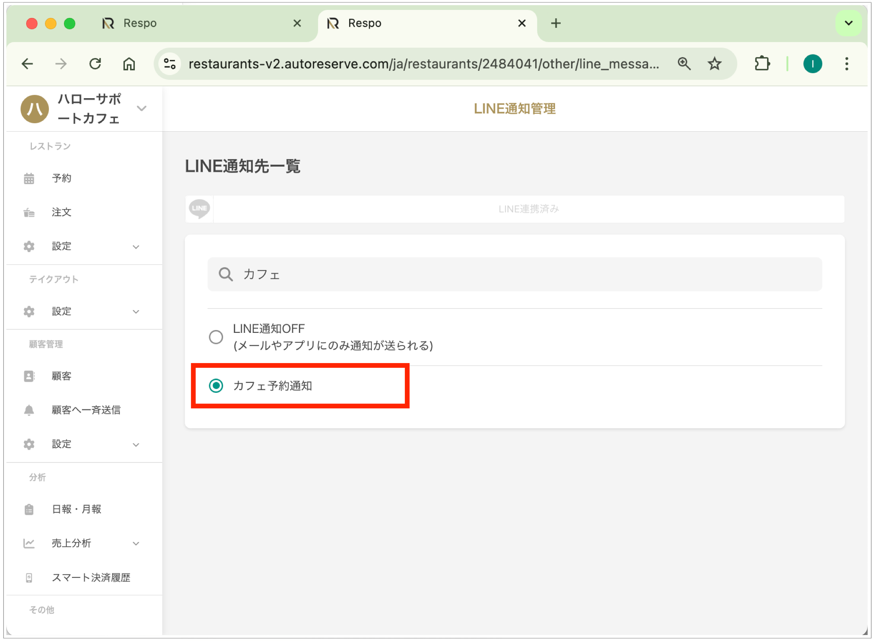This screenshot has width=874, height=641.
Task: Open 顧客へ一斉送信
Action: [86, 410]
